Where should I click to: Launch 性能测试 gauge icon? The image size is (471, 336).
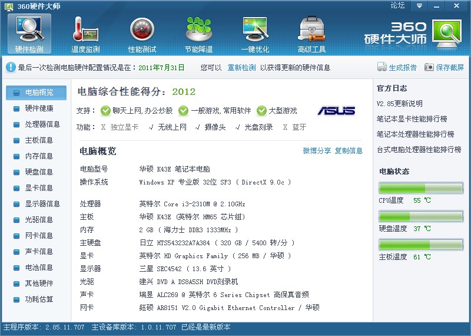[x=142, y=29]
